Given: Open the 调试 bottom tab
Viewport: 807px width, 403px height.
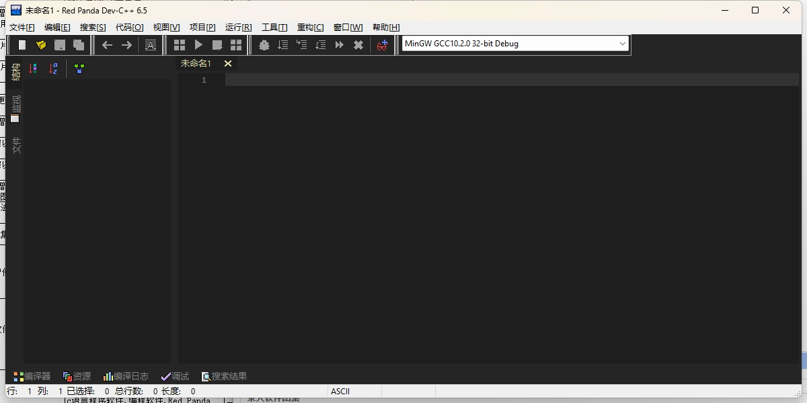Looking at the screenshot, I should (x=175, y=376).
